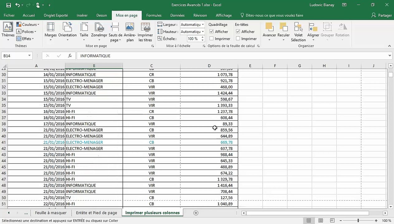The image size is (394, 224).
Task: Click the formula bar containing INFORMATIQUE
Action: 232,56
